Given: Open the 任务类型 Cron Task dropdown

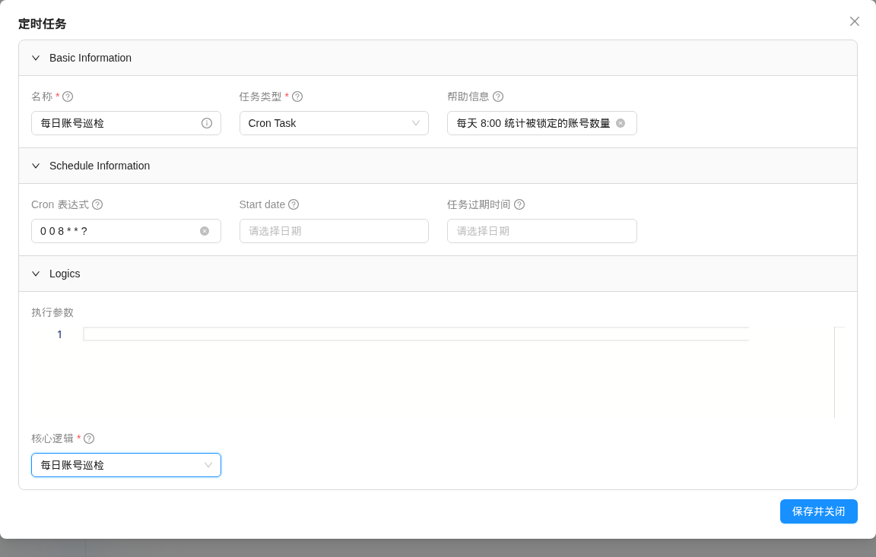Looking at the screenshot, I should pos(334,123).
